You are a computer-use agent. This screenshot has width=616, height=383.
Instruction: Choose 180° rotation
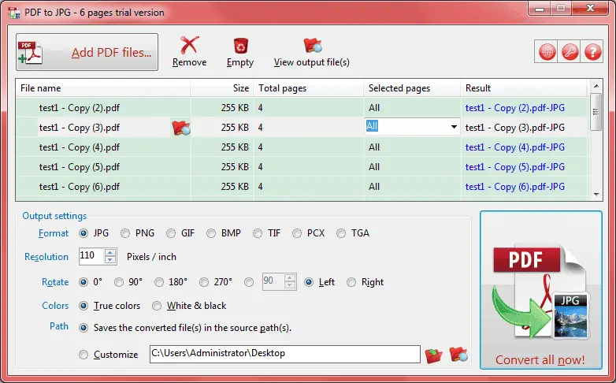click(158, 282)
